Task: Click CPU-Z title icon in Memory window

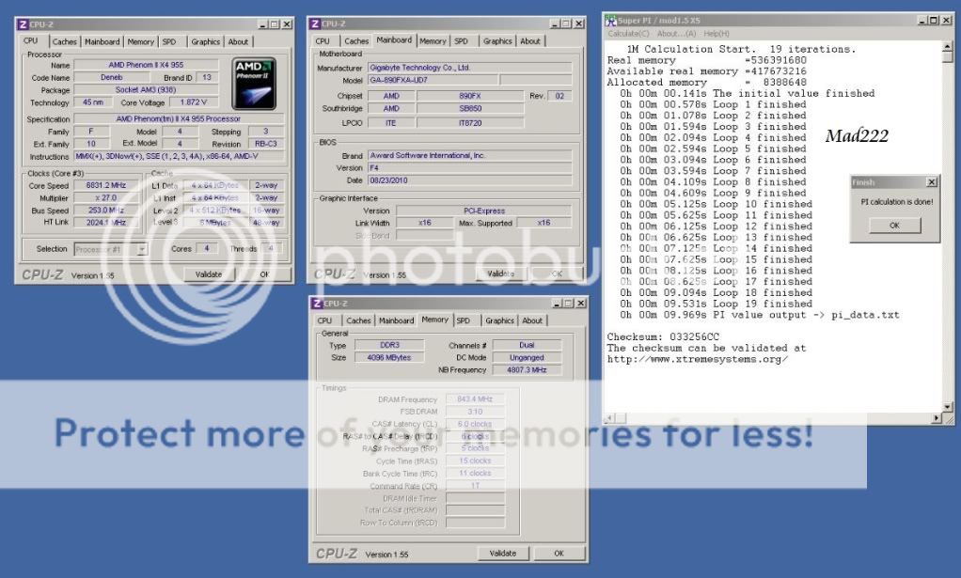Action: 318,304
